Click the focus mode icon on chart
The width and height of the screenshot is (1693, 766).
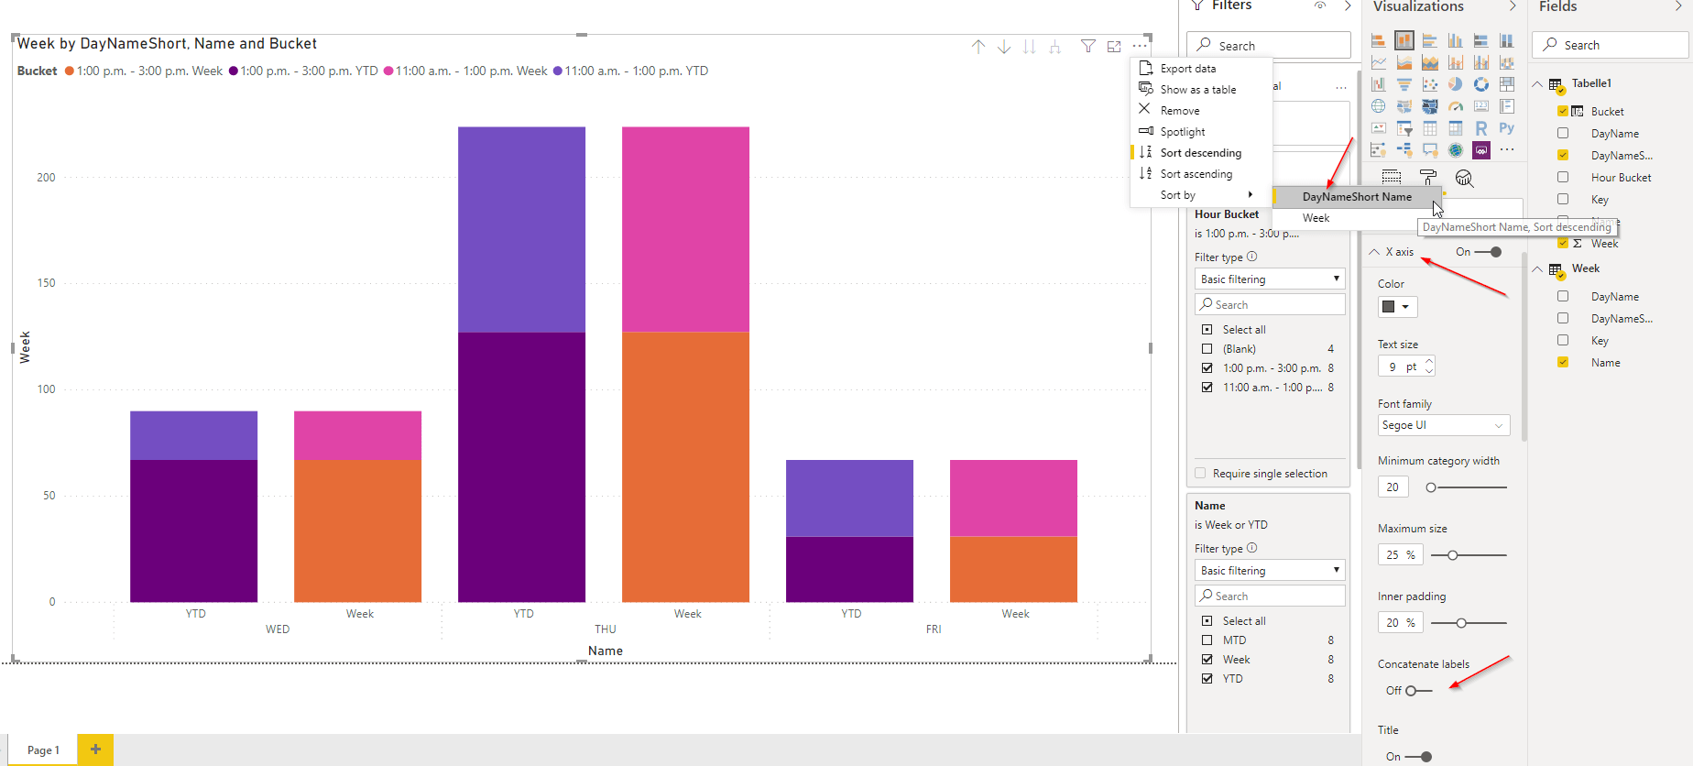point(1114,47)
